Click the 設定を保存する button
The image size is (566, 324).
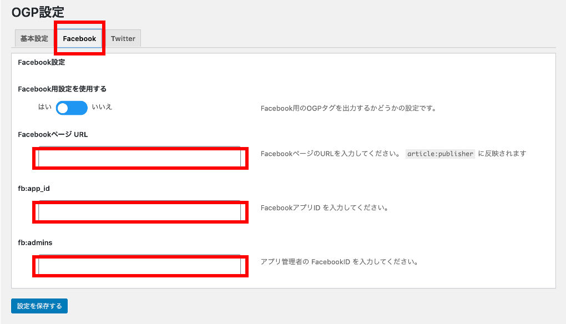point(39,306)
